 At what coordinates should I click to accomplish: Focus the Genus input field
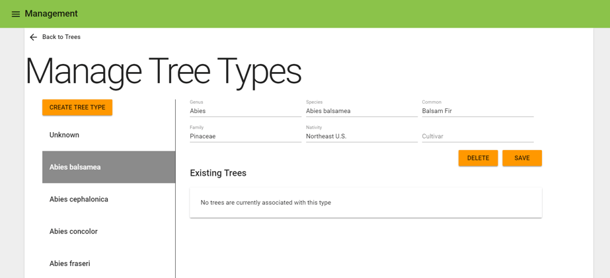click(x=245, y=111)
